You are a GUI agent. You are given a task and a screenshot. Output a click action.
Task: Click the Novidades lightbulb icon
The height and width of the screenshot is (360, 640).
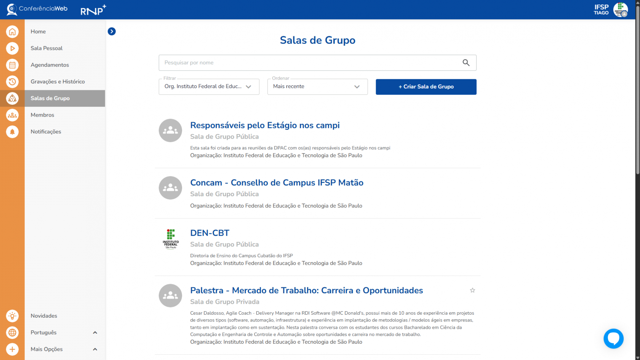12,316
